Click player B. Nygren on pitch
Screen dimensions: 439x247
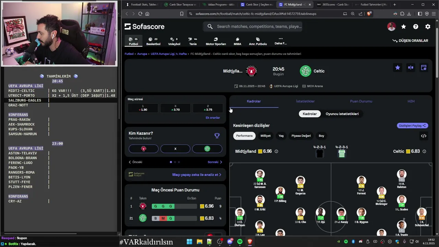(361, 215)
